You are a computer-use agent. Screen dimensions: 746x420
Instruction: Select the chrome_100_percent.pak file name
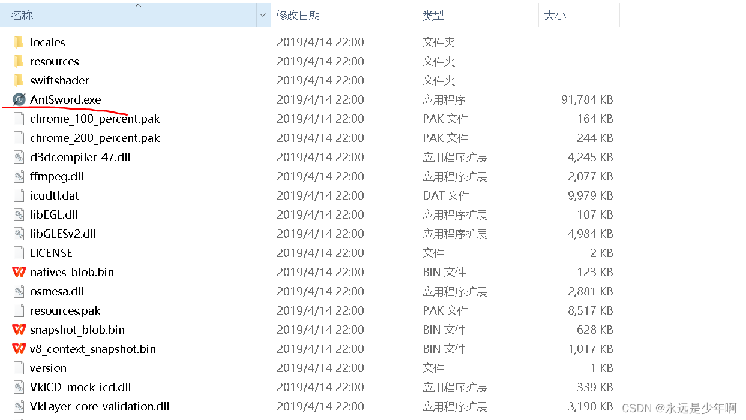[x=95, y=119]
